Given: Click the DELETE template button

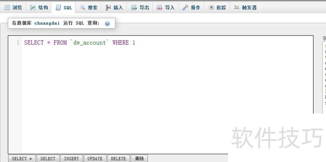Looking at the screenshot, I should click(x=118, y=159).
